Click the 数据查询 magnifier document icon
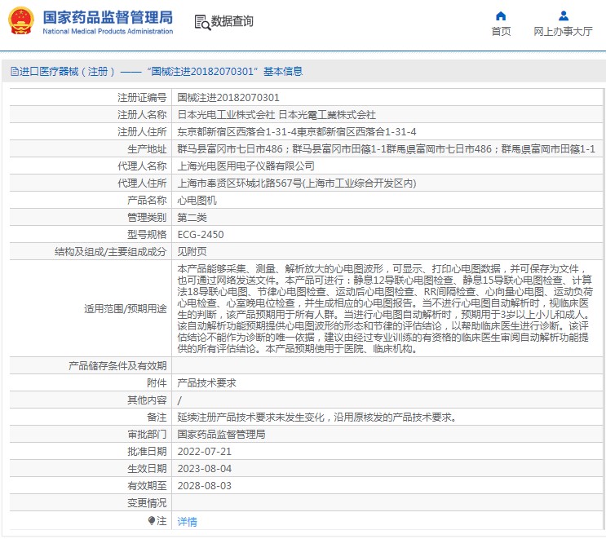 pos(201,22)
